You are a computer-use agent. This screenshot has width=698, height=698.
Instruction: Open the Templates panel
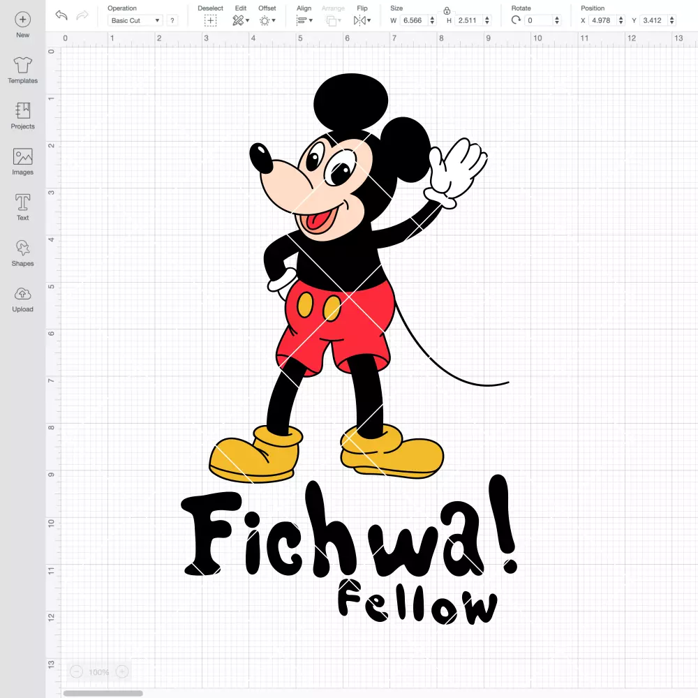point(23,70)
